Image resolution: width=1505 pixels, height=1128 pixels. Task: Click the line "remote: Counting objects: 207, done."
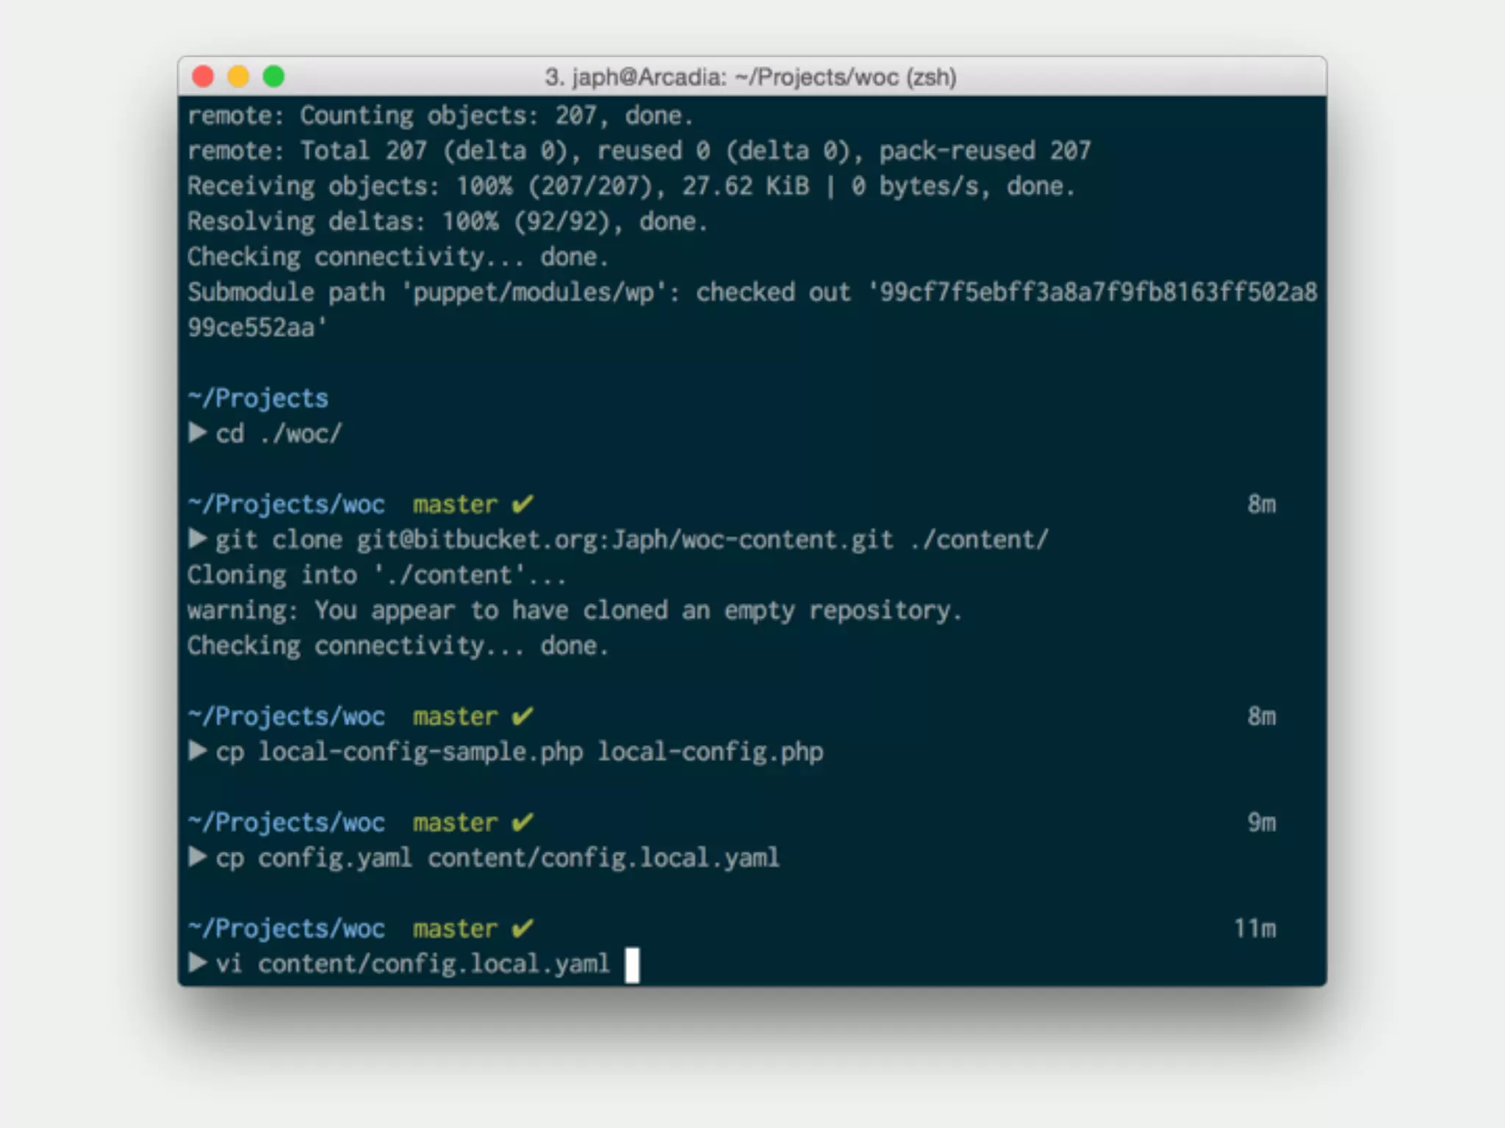click(x=440, y=115)
